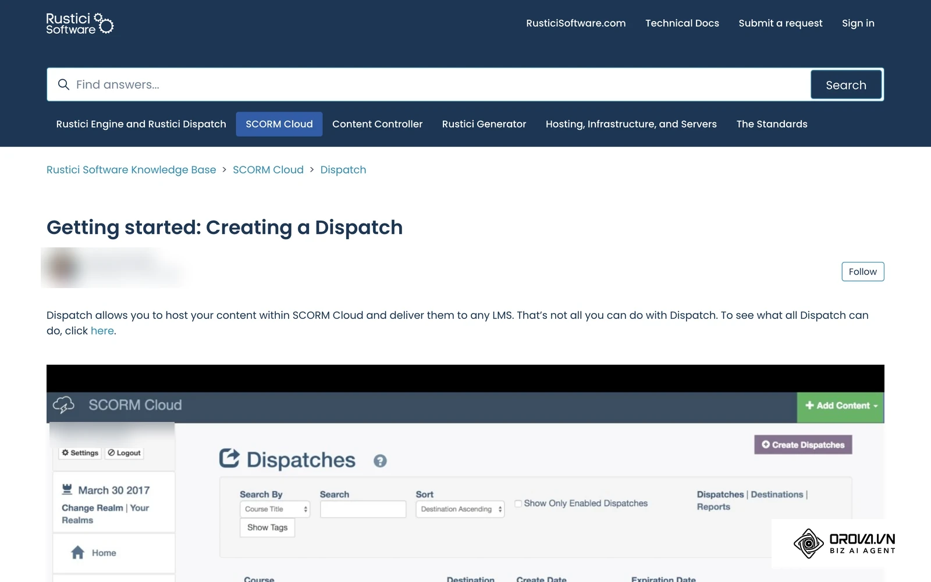Click the SCORM Cloud logo icon in screenshot
Viewport: 931px width, 582px height.
63,404
